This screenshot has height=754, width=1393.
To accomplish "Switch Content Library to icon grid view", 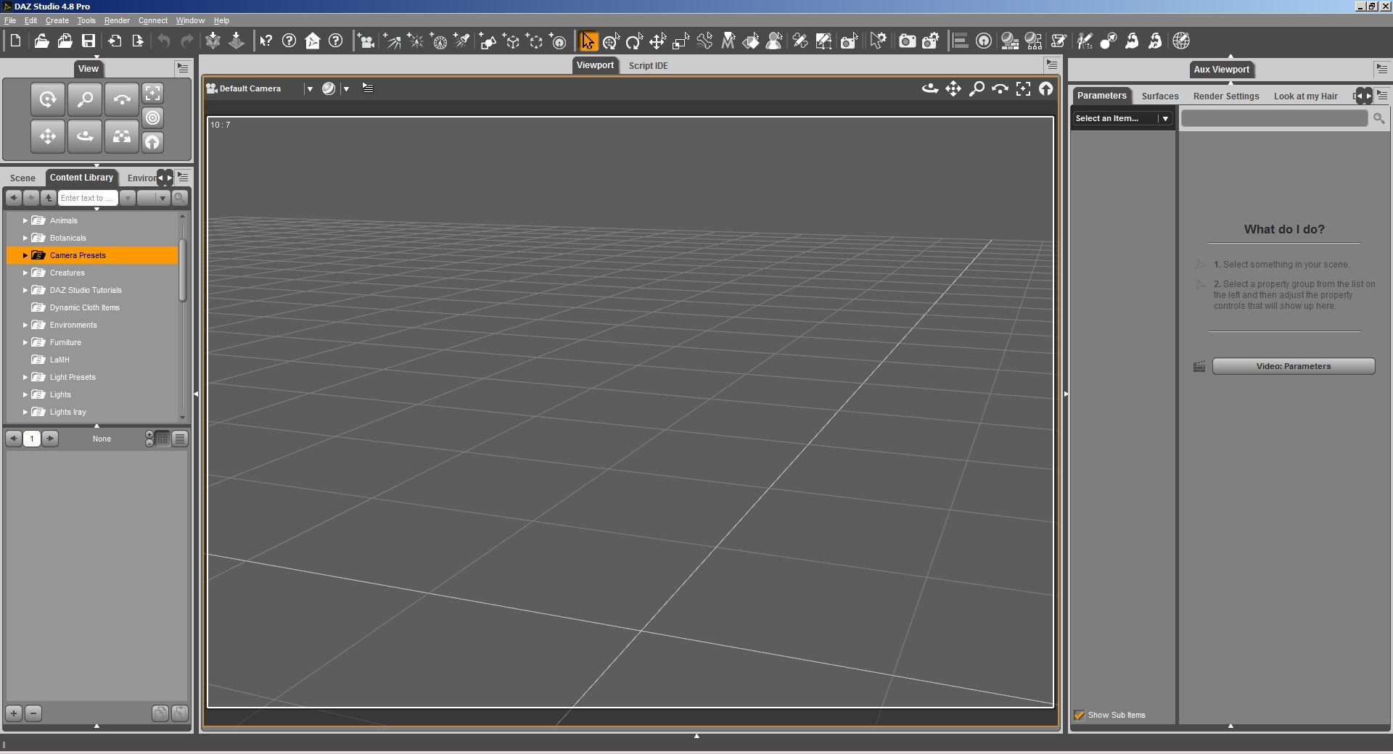I will point(163,439).
